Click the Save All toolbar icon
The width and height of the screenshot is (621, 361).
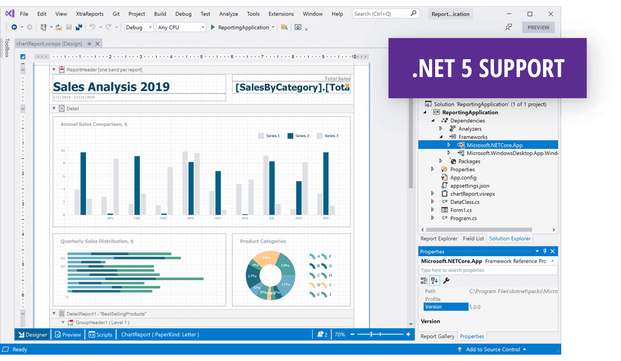click(78, 27)
